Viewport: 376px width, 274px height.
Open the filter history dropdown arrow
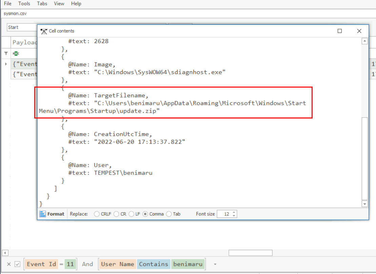point(215,264)
